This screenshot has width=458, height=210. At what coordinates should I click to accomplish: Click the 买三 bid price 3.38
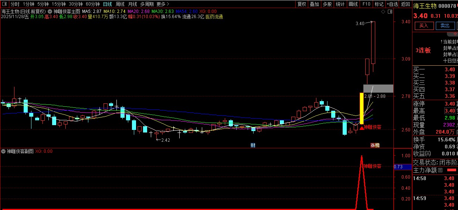pyautogui.click(x=449, y=83)
